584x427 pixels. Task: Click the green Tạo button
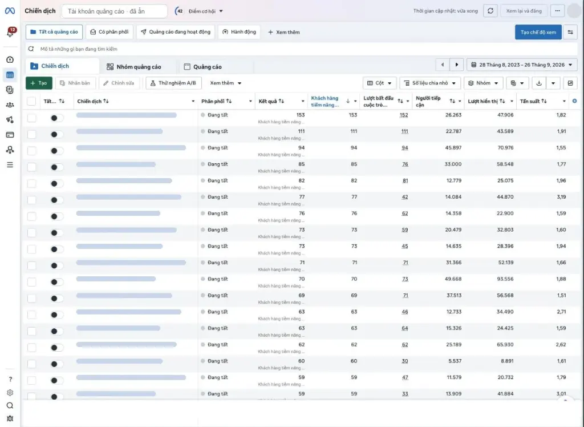coord(39,83)
